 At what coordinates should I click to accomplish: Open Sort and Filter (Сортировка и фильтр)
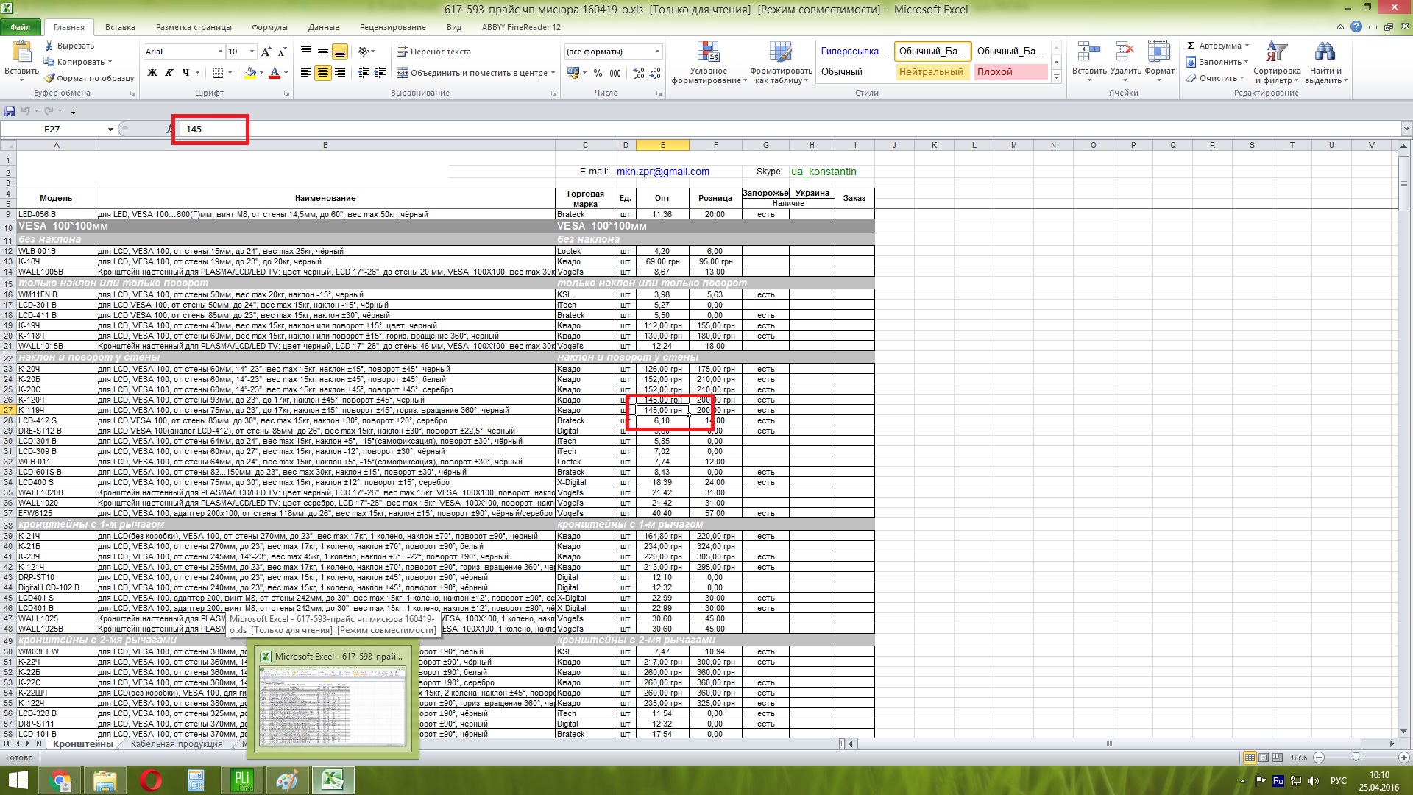(1277, 63)
